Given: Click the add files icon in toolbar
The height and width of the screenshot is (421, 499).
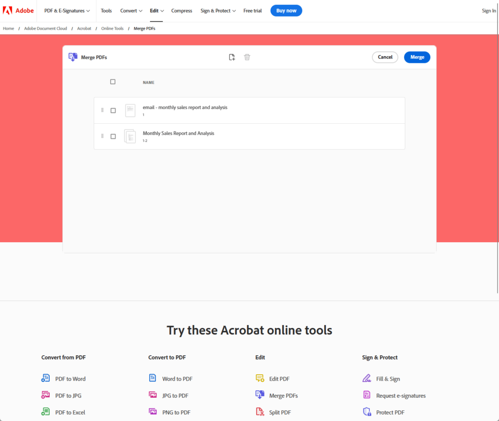Looking at the screenshot, I should [231, 57].
